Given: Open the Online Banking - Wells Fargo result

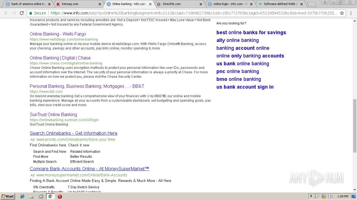Looking at the screenshot, I should tap(58, 34).
